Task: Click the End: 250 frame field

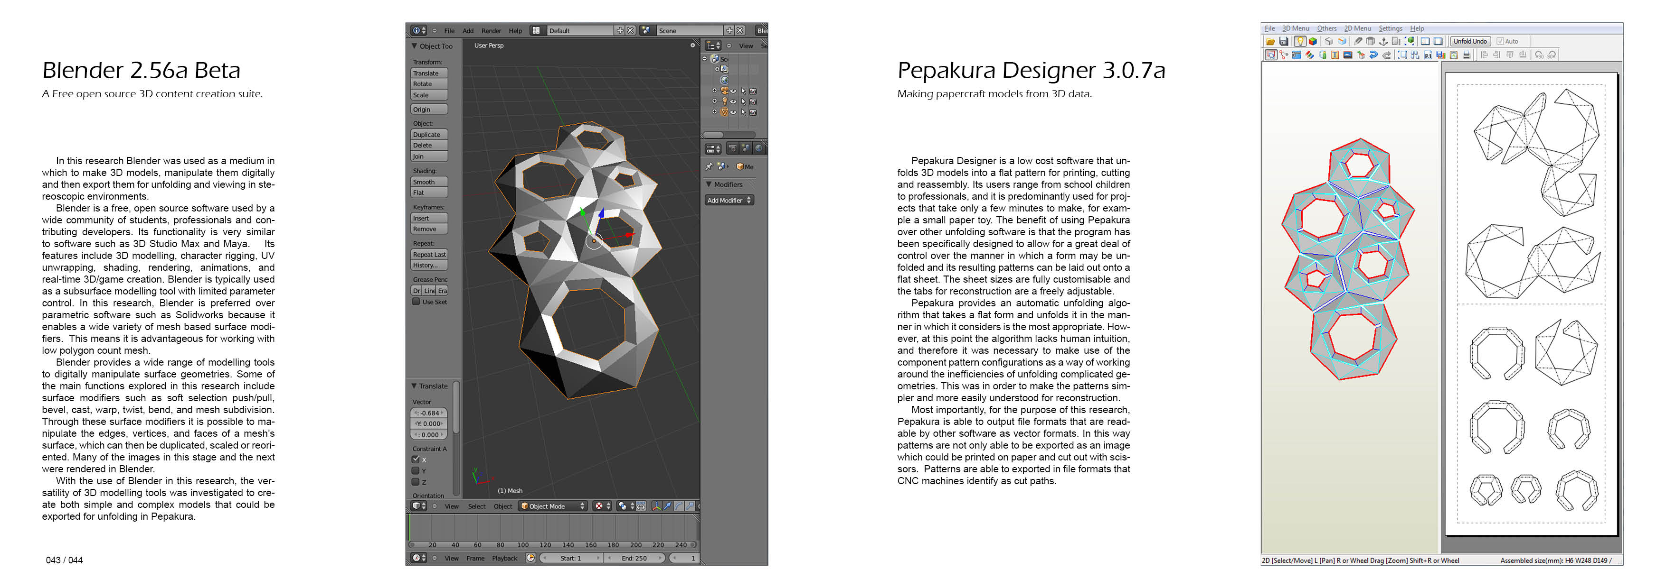Action: 634,558
